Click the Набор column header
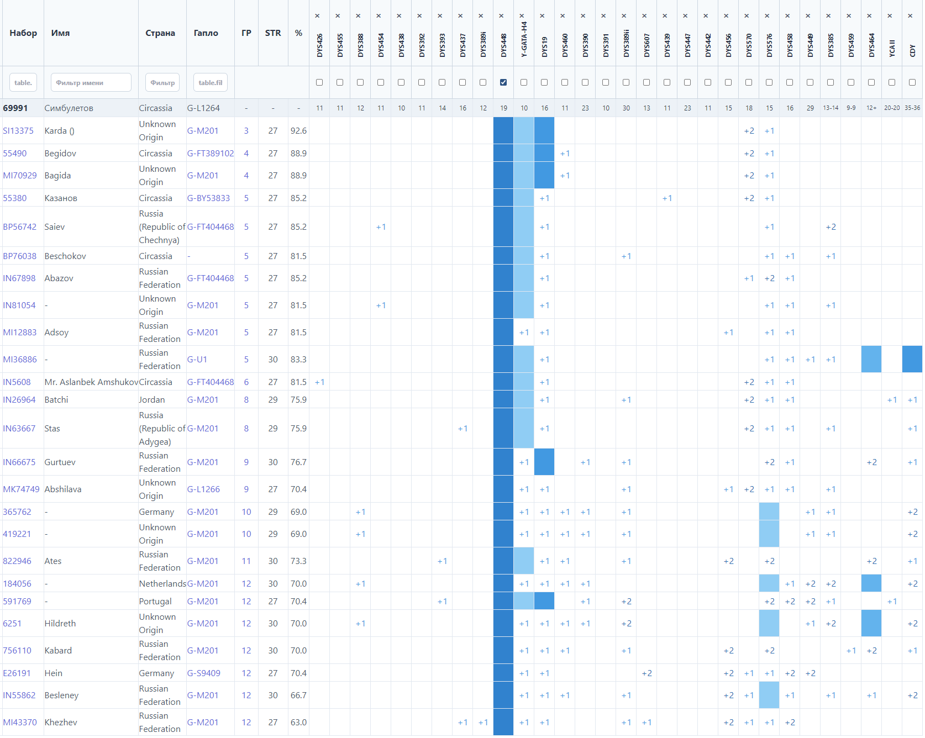Image resolution: width=925 pixels, height=738 pixels. (23, 33)
